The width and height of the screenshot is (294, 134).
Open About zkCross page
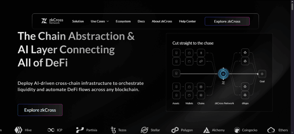pyautogui.click(x=162, y=21)
